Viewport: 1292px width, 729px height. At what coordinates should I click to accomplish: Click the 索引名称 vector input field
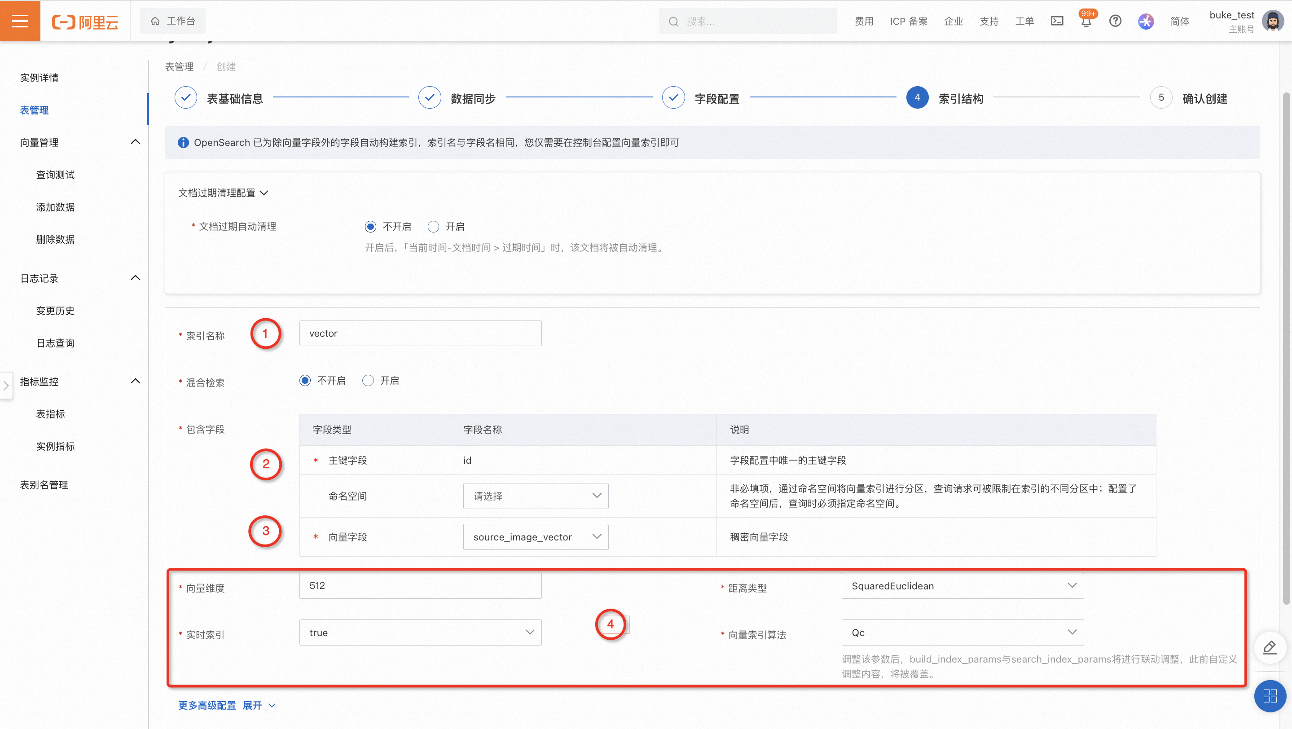coord(420,334)
